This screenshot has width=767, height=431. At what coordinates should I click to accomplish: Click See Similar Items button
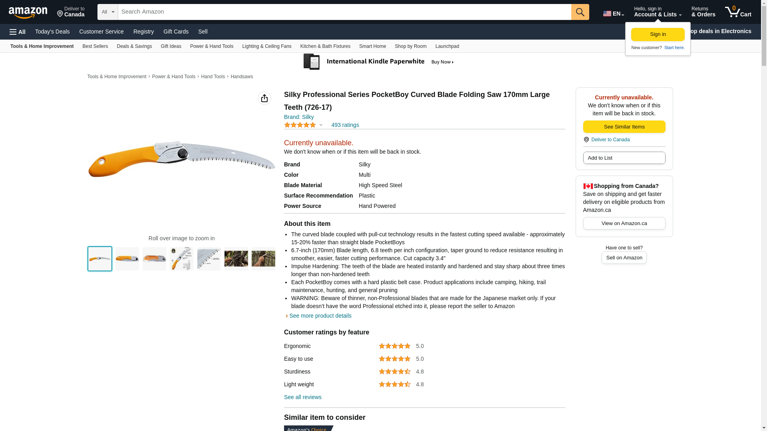(x=624, y=127)
